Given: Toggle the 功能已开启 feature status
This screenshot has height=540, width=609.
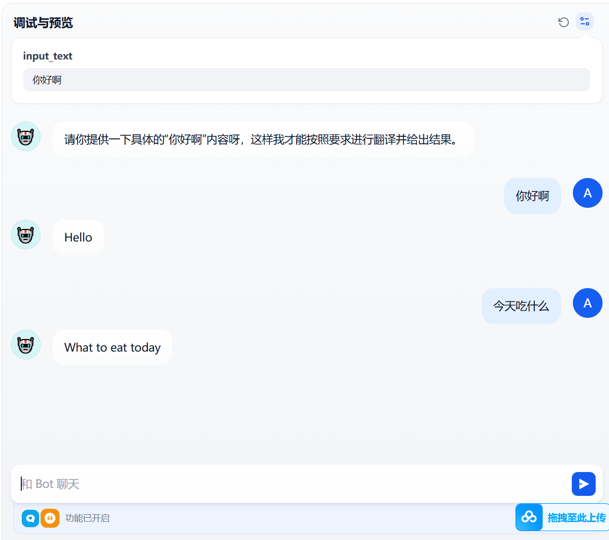Looking at the screenshot, I should (x=87, y=518).
